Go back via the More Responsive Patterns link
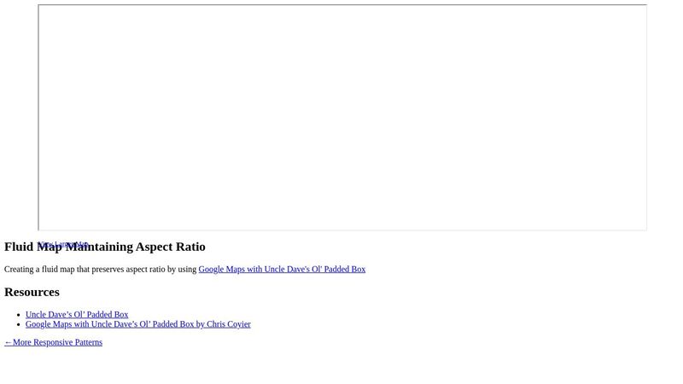683x384 pixels. pos(57,342)
